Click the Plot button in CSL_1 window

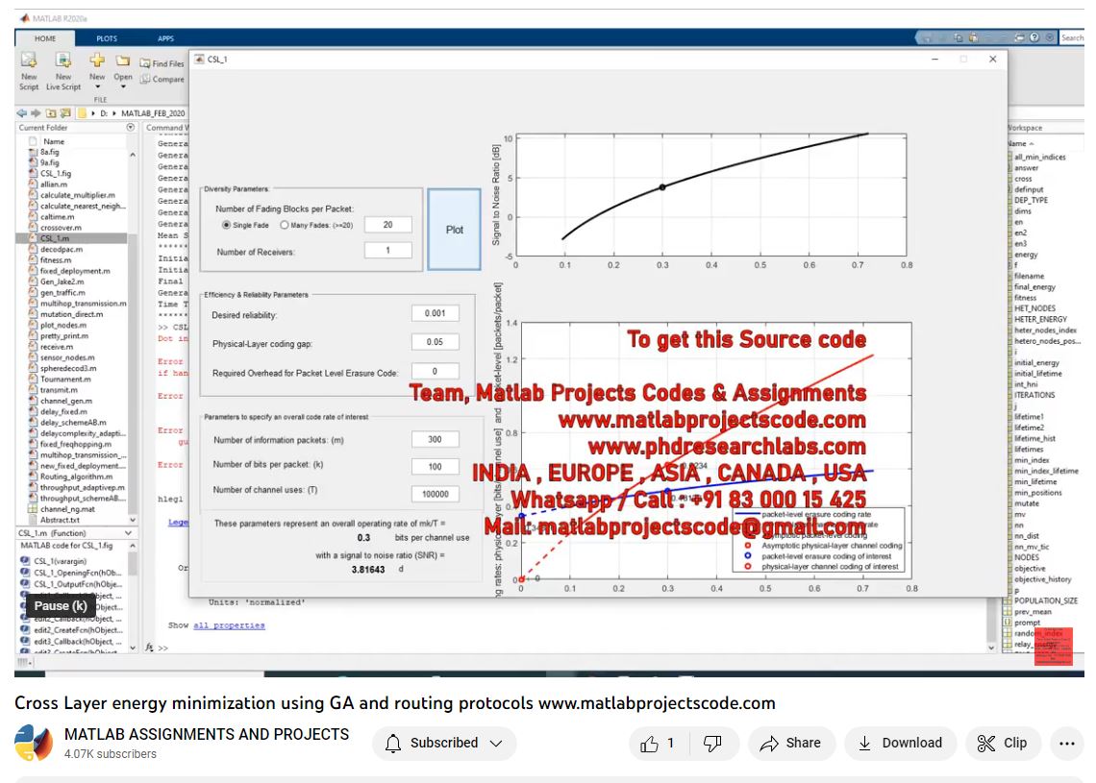[455, 230]
